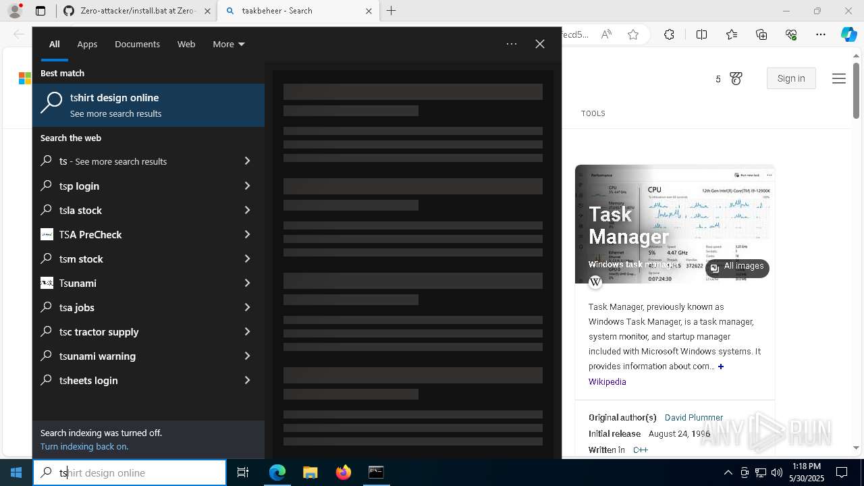Open command prompt window from taskbar
This screenshot has height=486, width=864.
(376, 473)
